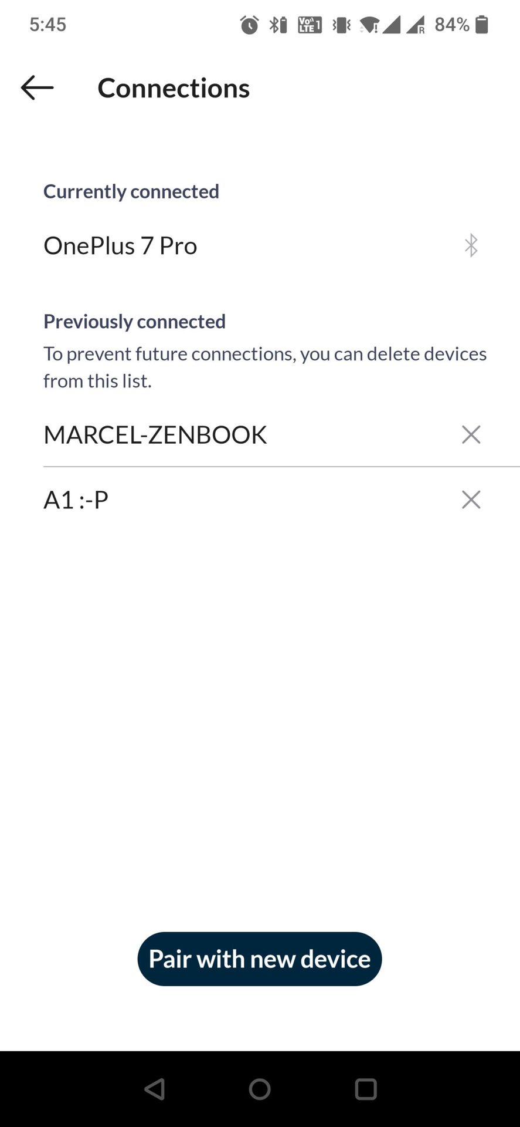
Task: Tap the Wi-Fi signal status icon
Action: tap(369, 25)
